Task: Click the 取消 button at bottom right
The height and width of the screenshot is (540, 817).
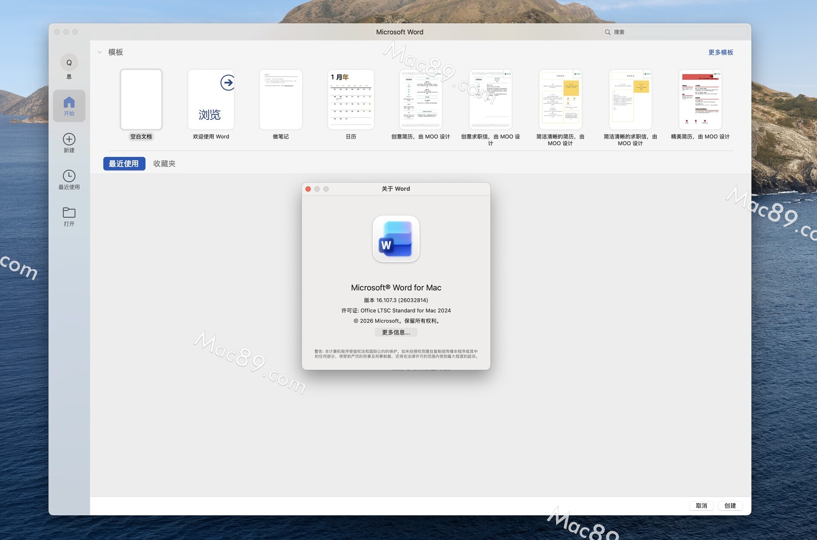Action: [x=701, y=506]
